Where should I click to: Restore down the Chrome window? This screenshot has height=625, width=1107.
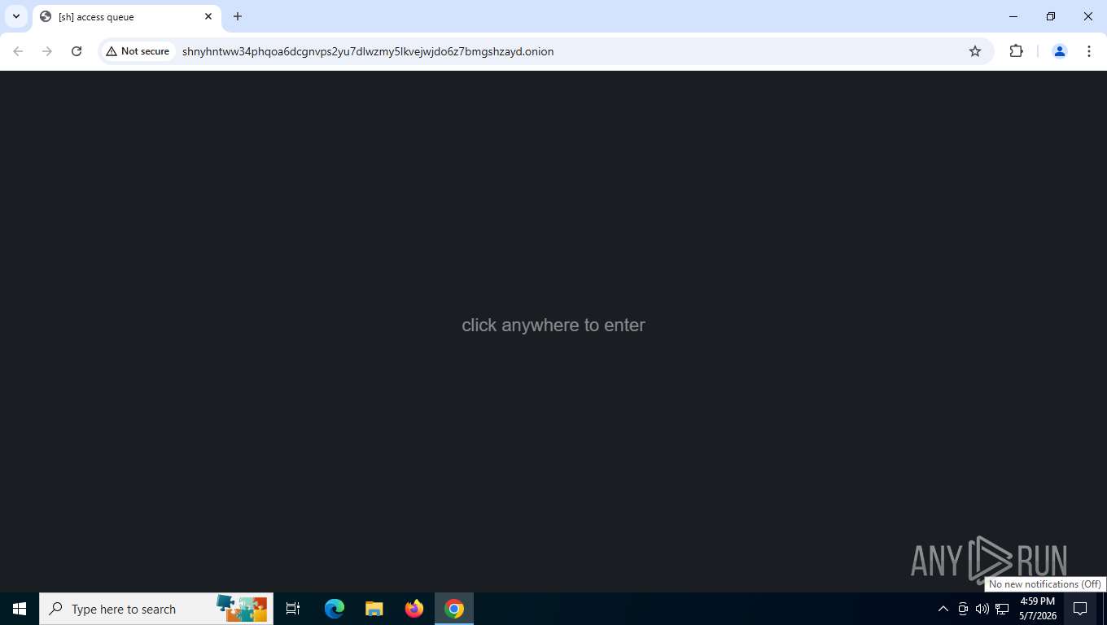point(1051,16)
